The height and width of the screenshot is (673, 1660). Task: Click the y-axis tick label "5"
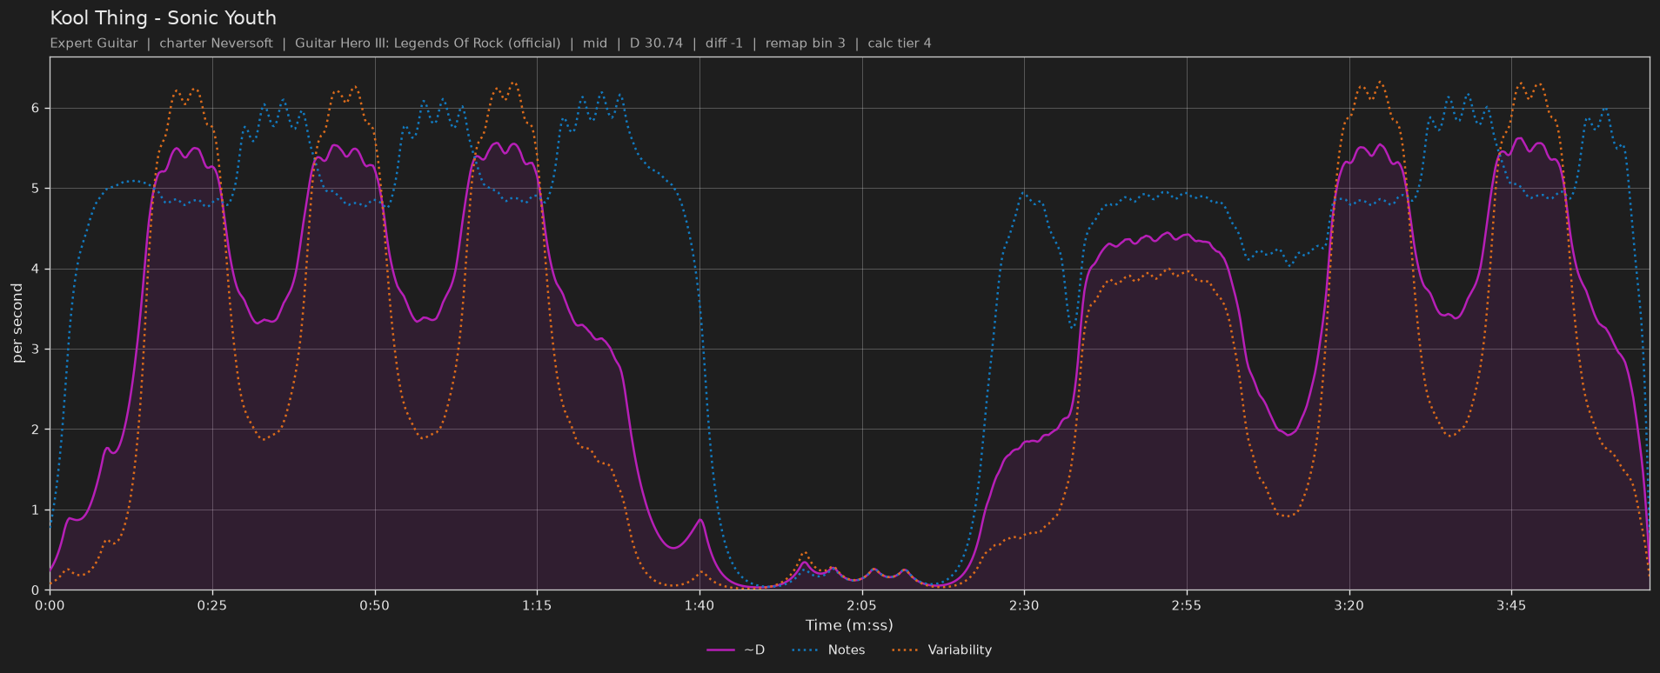(36, 189)
